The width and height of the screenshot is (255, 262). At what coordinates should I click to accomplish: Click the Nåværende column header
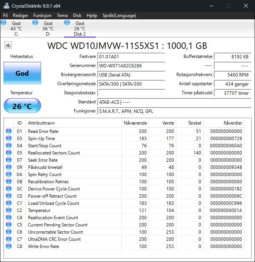(x=135, y=123)
